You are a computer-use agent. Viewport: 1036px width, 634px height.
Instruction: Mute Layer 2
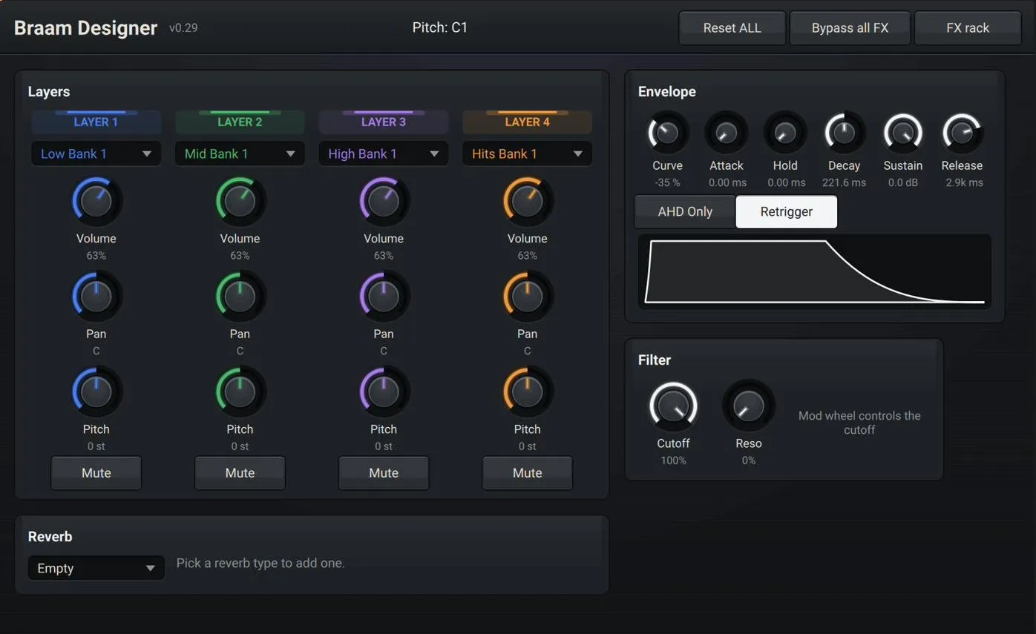pos(240,473)
